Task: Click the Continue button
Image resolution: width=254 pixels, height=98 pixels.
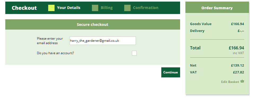Action: point(171,72)
